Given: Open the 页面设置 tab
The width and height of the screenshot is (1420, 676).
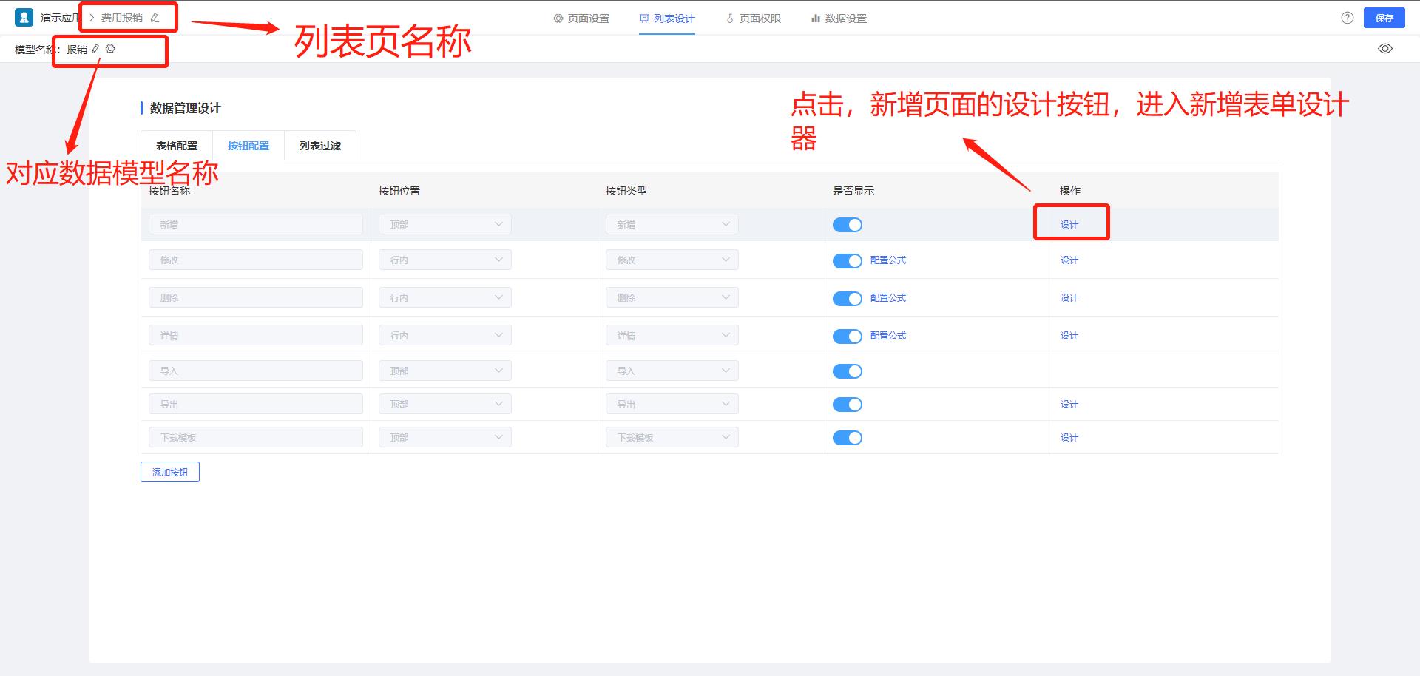Looking at the screenshot, I should [581, 18].
